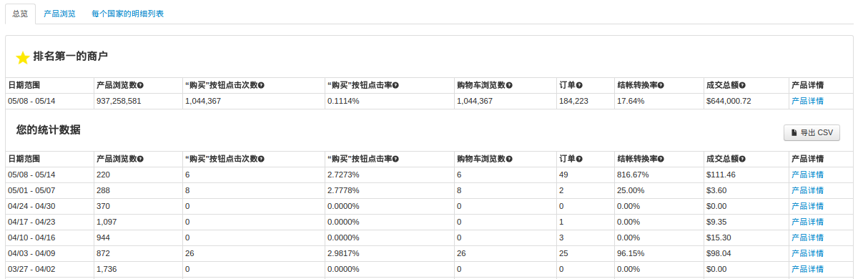Click buy-click count 8 in 05/01 - 05/07 row

(187, 190)
